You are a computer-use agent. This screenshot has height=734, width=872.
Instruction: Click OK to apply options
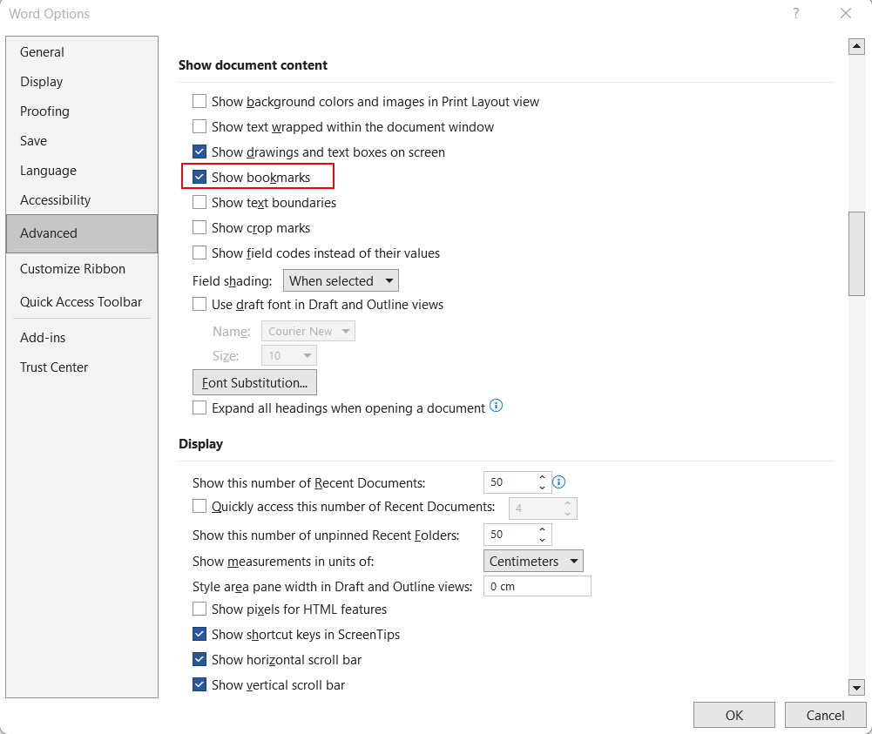(x=734, y=715)
